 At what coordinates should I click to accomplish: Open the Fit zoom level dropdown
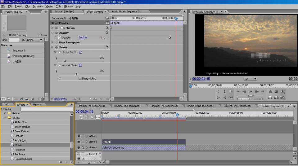tap(251, 79)
